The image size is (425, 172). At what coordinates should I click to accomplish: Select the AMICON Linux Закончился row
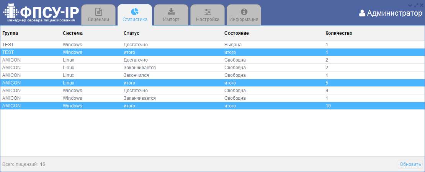tap(153, 75)
